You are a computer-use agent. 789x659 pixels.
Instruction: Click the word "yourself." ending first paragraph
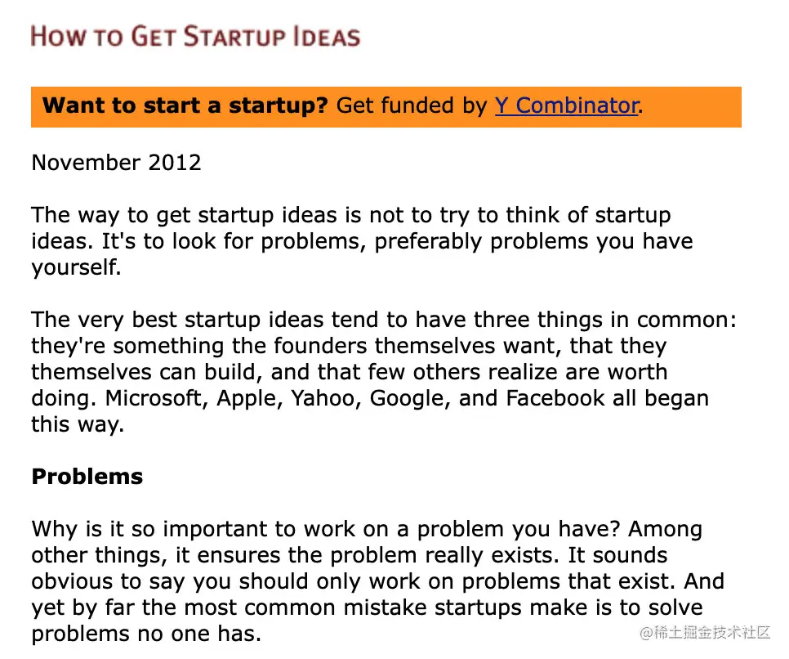pos(76,267)
